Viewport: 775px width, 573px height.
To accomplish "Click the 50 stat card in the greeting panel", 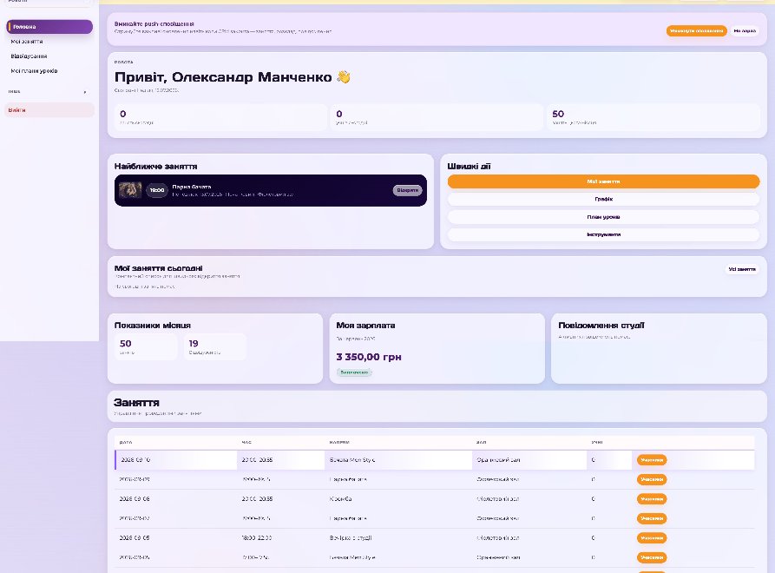I will [653, 117].
